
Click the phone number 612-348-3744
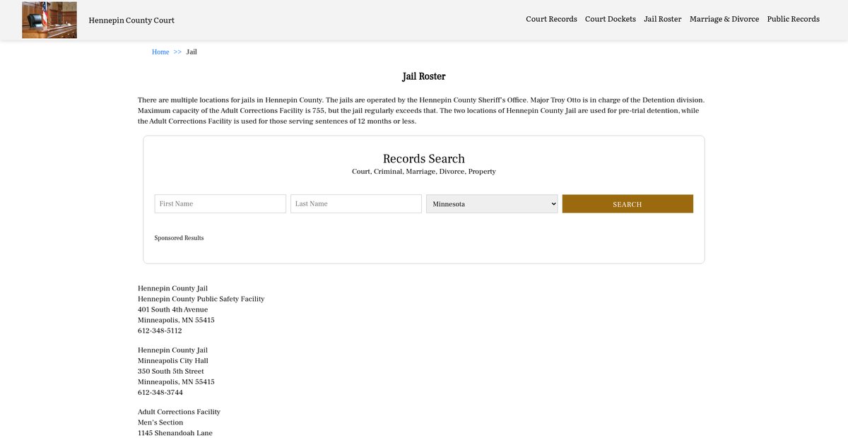point(160,393)
